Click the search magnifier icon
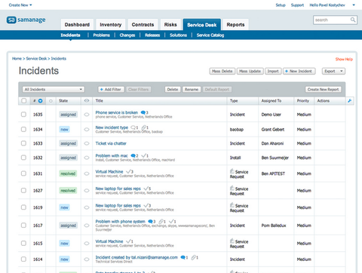Image resolution: width=362 pixels, height=273 pixels. click(353, 20)
